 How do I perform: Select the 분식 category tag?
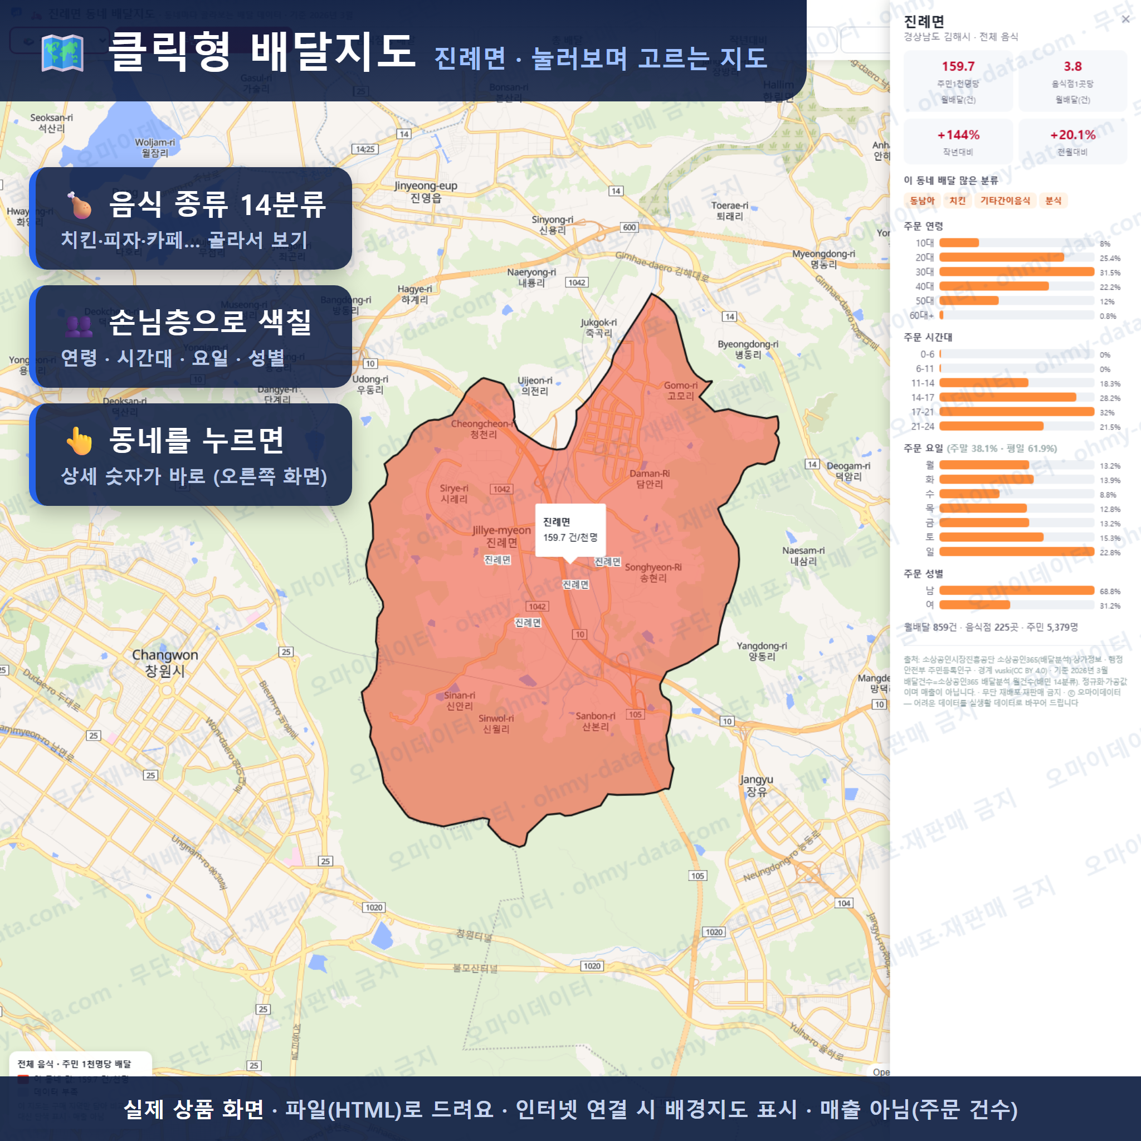1053,201
